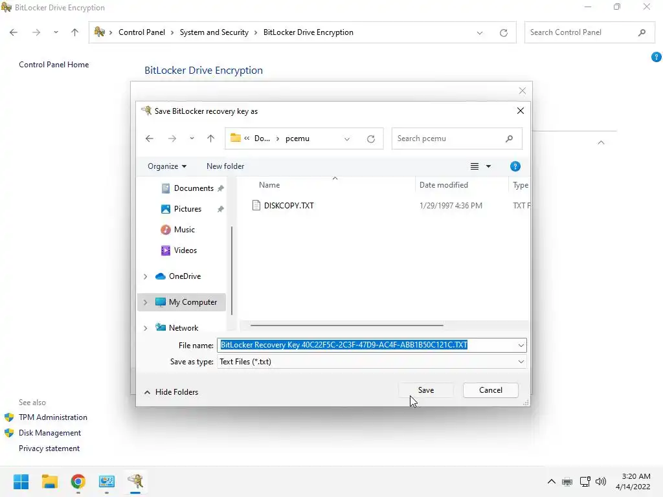Viewport: 663px width, 497px height.
Task: Select Music in navigation pane
Action: 184,230
